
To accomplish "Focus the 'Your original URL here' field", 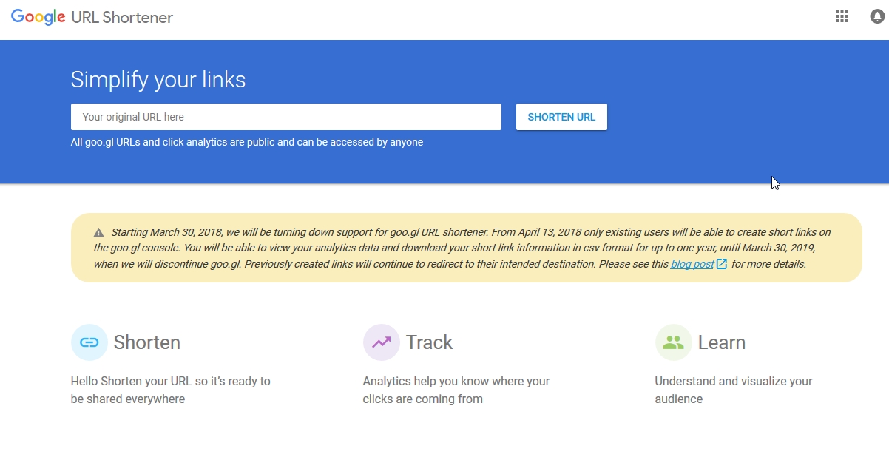I will tap(286, 117).
